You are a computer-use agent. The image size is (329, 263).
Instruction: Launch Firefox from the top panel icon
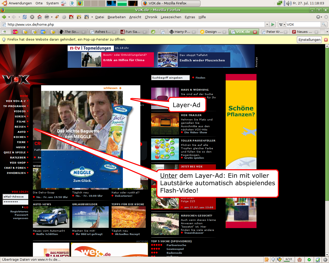(80, 3)
